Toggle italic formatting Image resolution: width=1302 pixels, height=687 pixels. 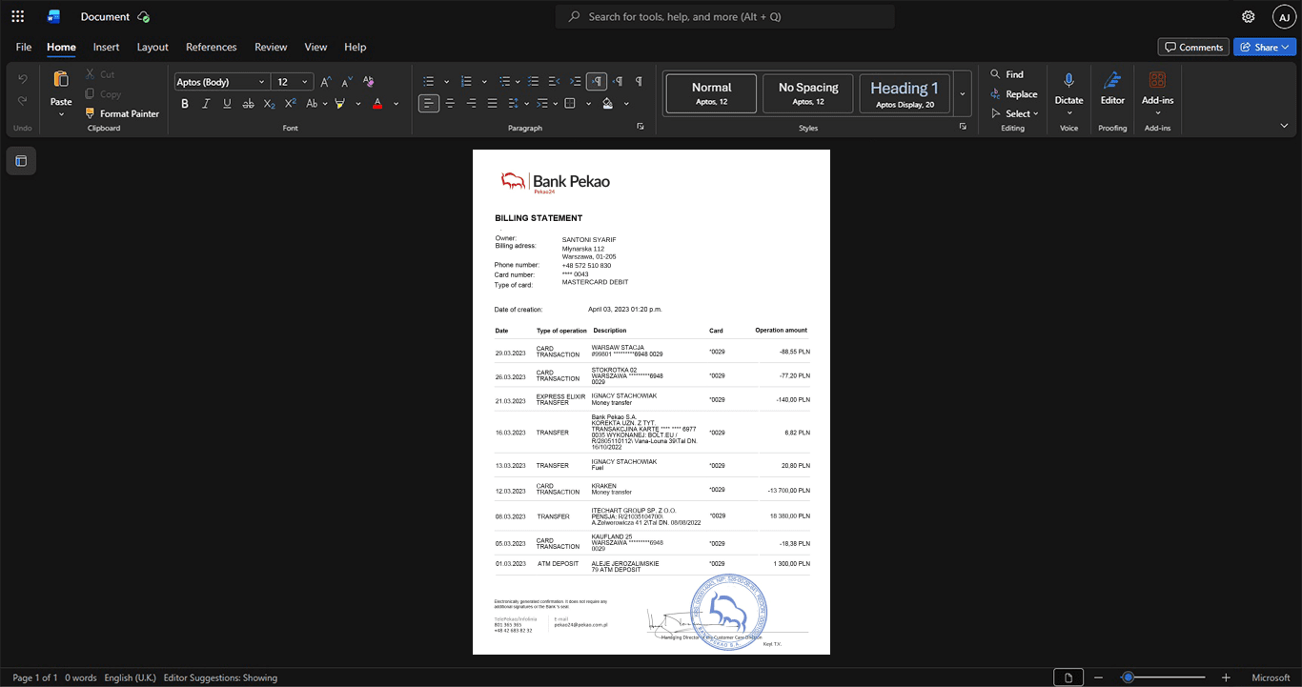(x=206, y=103)
